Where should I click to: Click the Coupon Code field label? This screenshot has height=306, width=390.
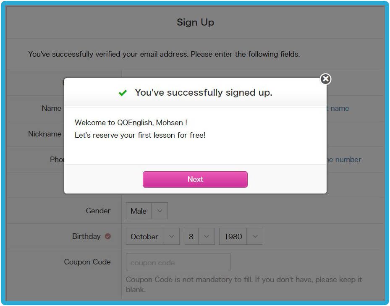87,262
